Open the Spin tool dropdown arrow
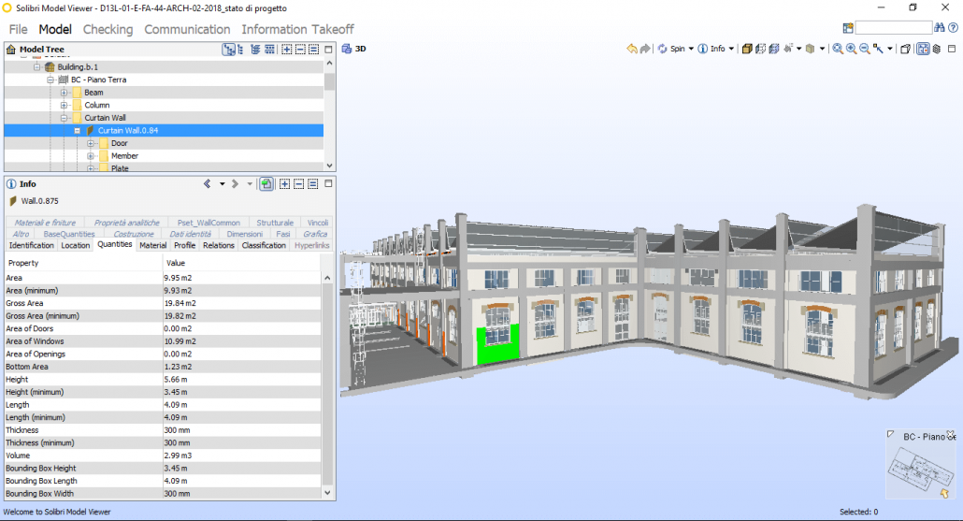Viewport: 963px width, 521px height. tap(691, 49)
